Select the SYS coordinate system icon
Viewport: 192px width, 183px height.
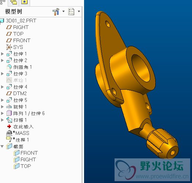click(x=9, y=47)
